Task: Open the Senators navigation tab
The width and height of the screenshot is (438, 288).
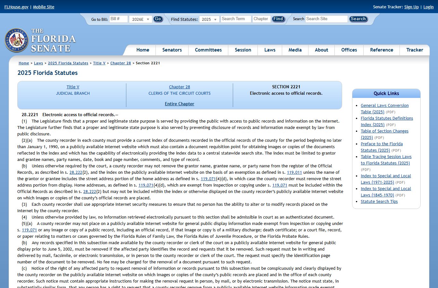Action: coord(172,50)
